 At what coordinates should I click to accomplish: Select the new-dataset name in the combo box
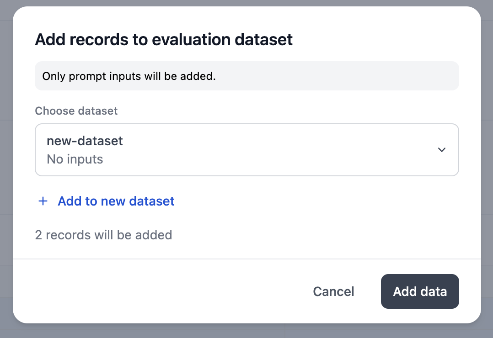(x=85, y=141)
